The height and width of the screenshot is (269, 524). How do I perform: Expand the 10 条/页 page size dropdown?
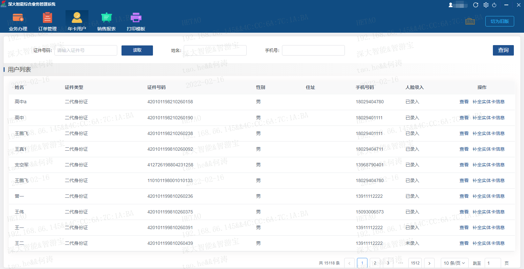tap(454, 263)
